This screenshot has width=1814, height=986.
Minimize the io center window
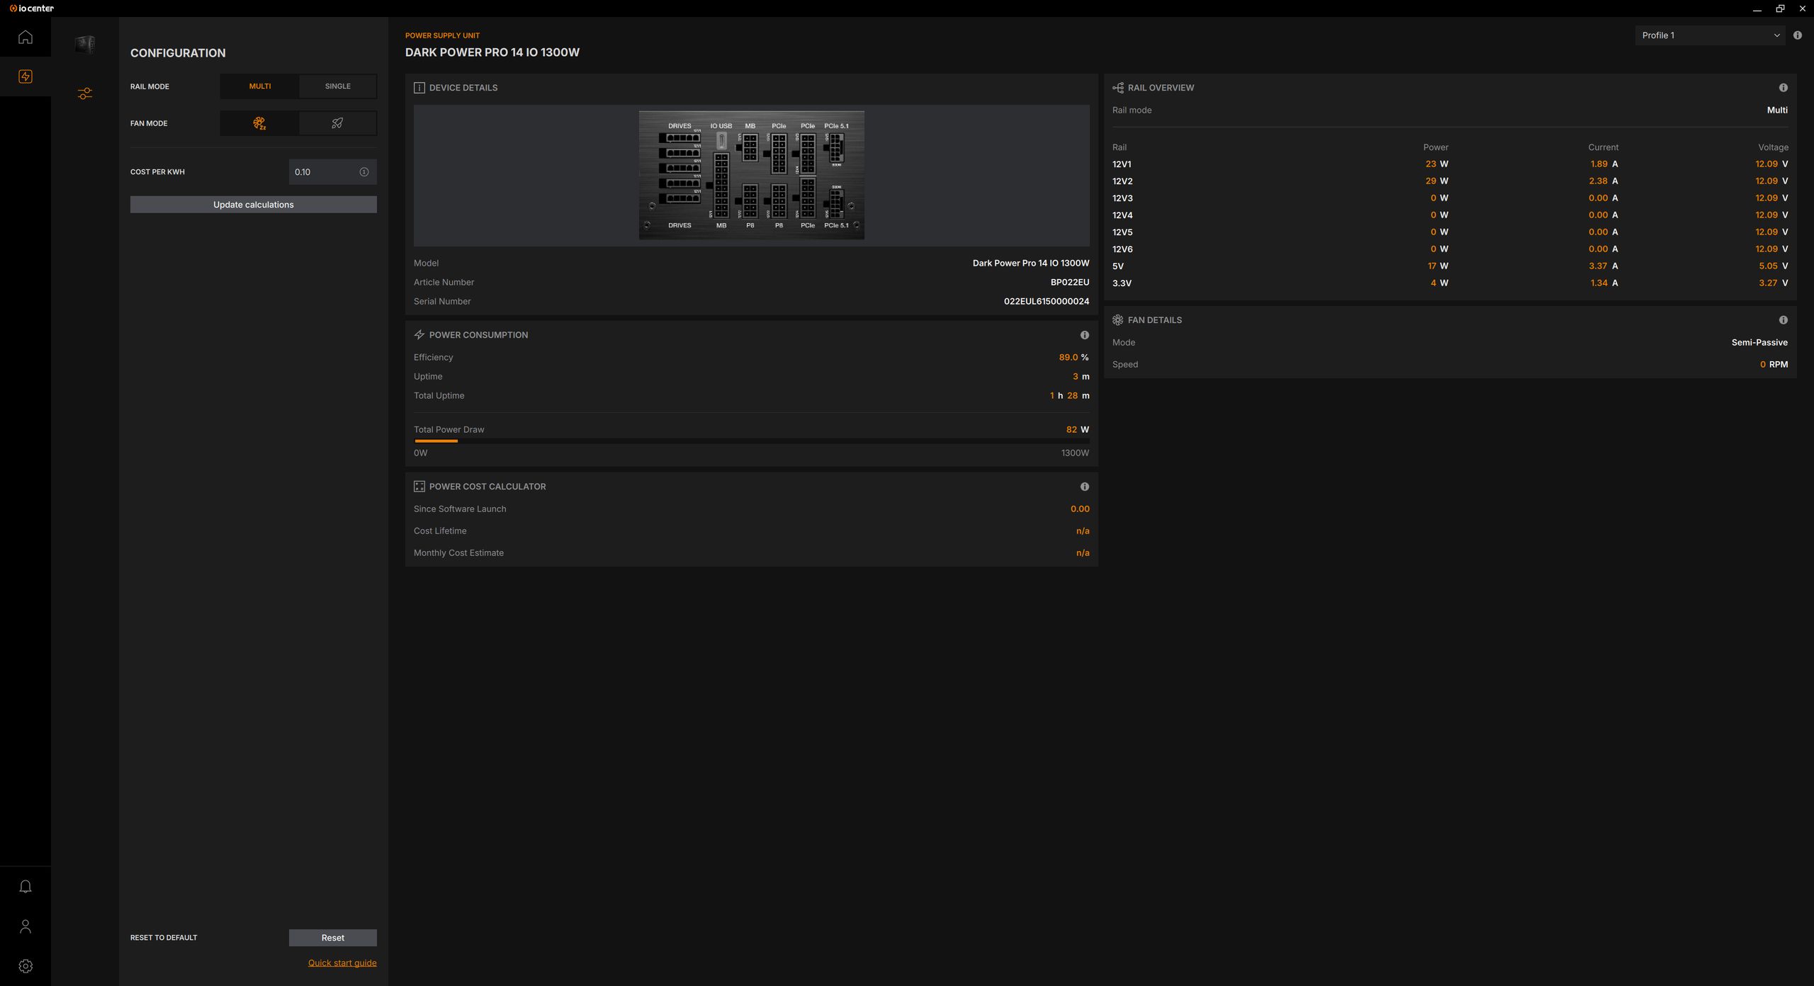click(1757, 8)
